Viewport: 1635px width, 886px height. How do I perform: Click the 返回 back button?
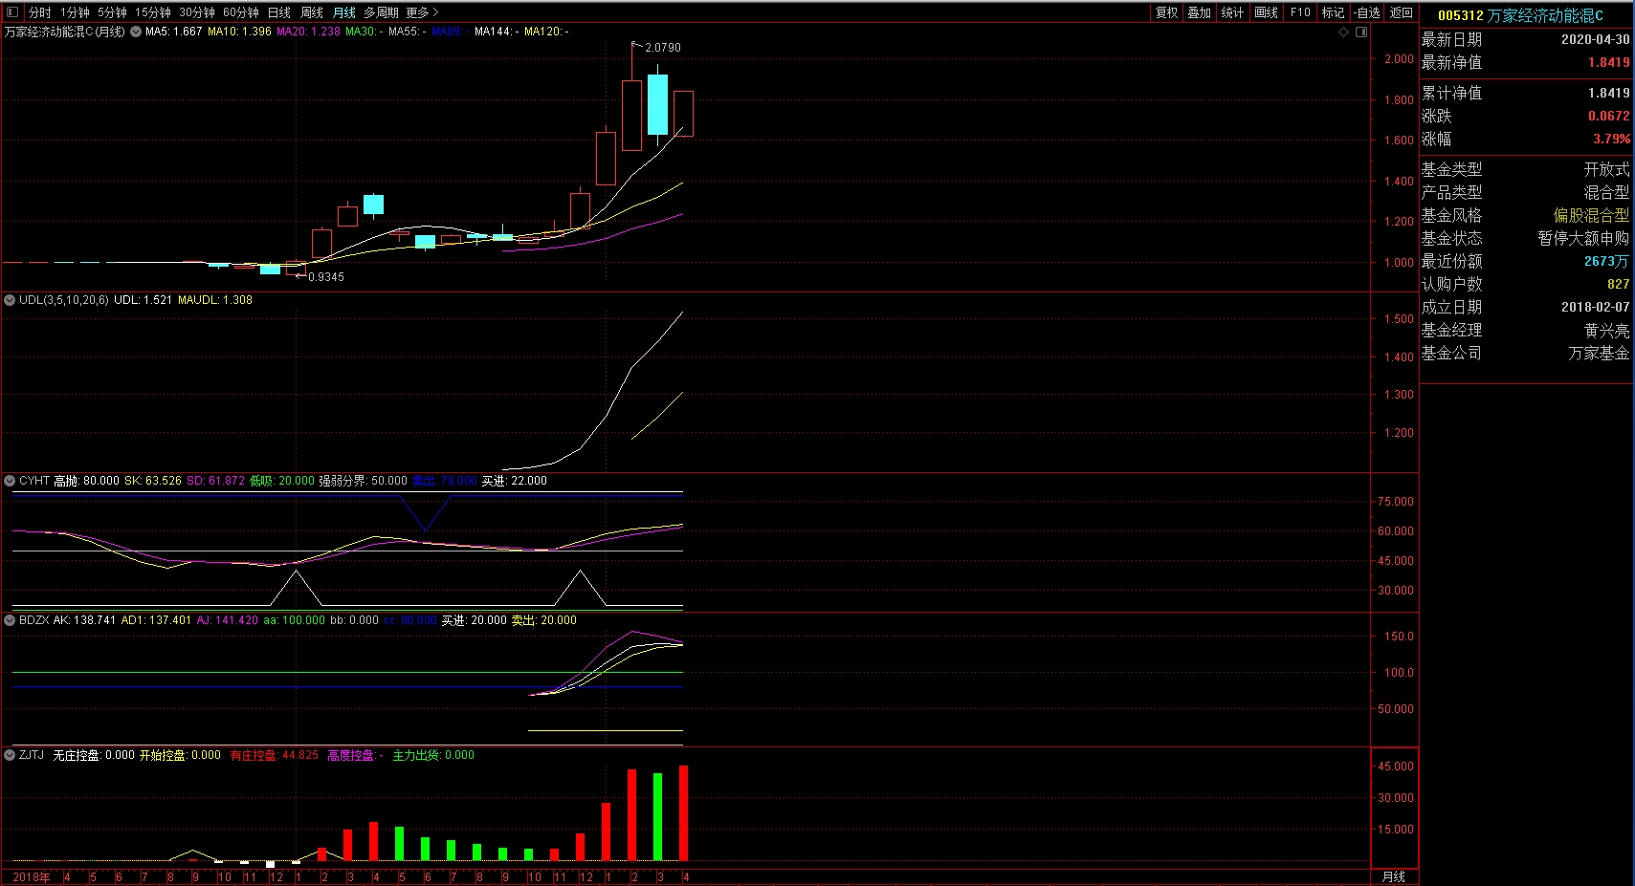[x=1402, y=12]
